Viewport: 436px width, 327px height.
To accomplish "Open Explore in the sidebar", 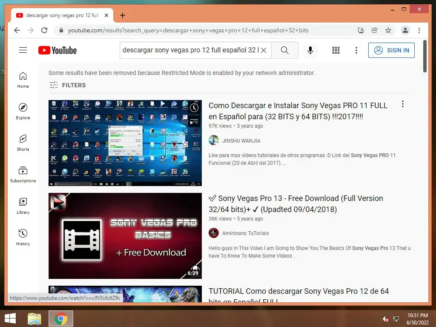I will click(x=23, y=112).
